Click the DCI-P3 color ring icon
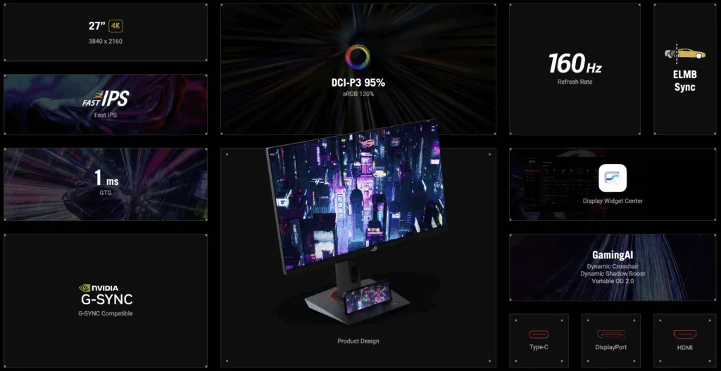 coord(357,57)
